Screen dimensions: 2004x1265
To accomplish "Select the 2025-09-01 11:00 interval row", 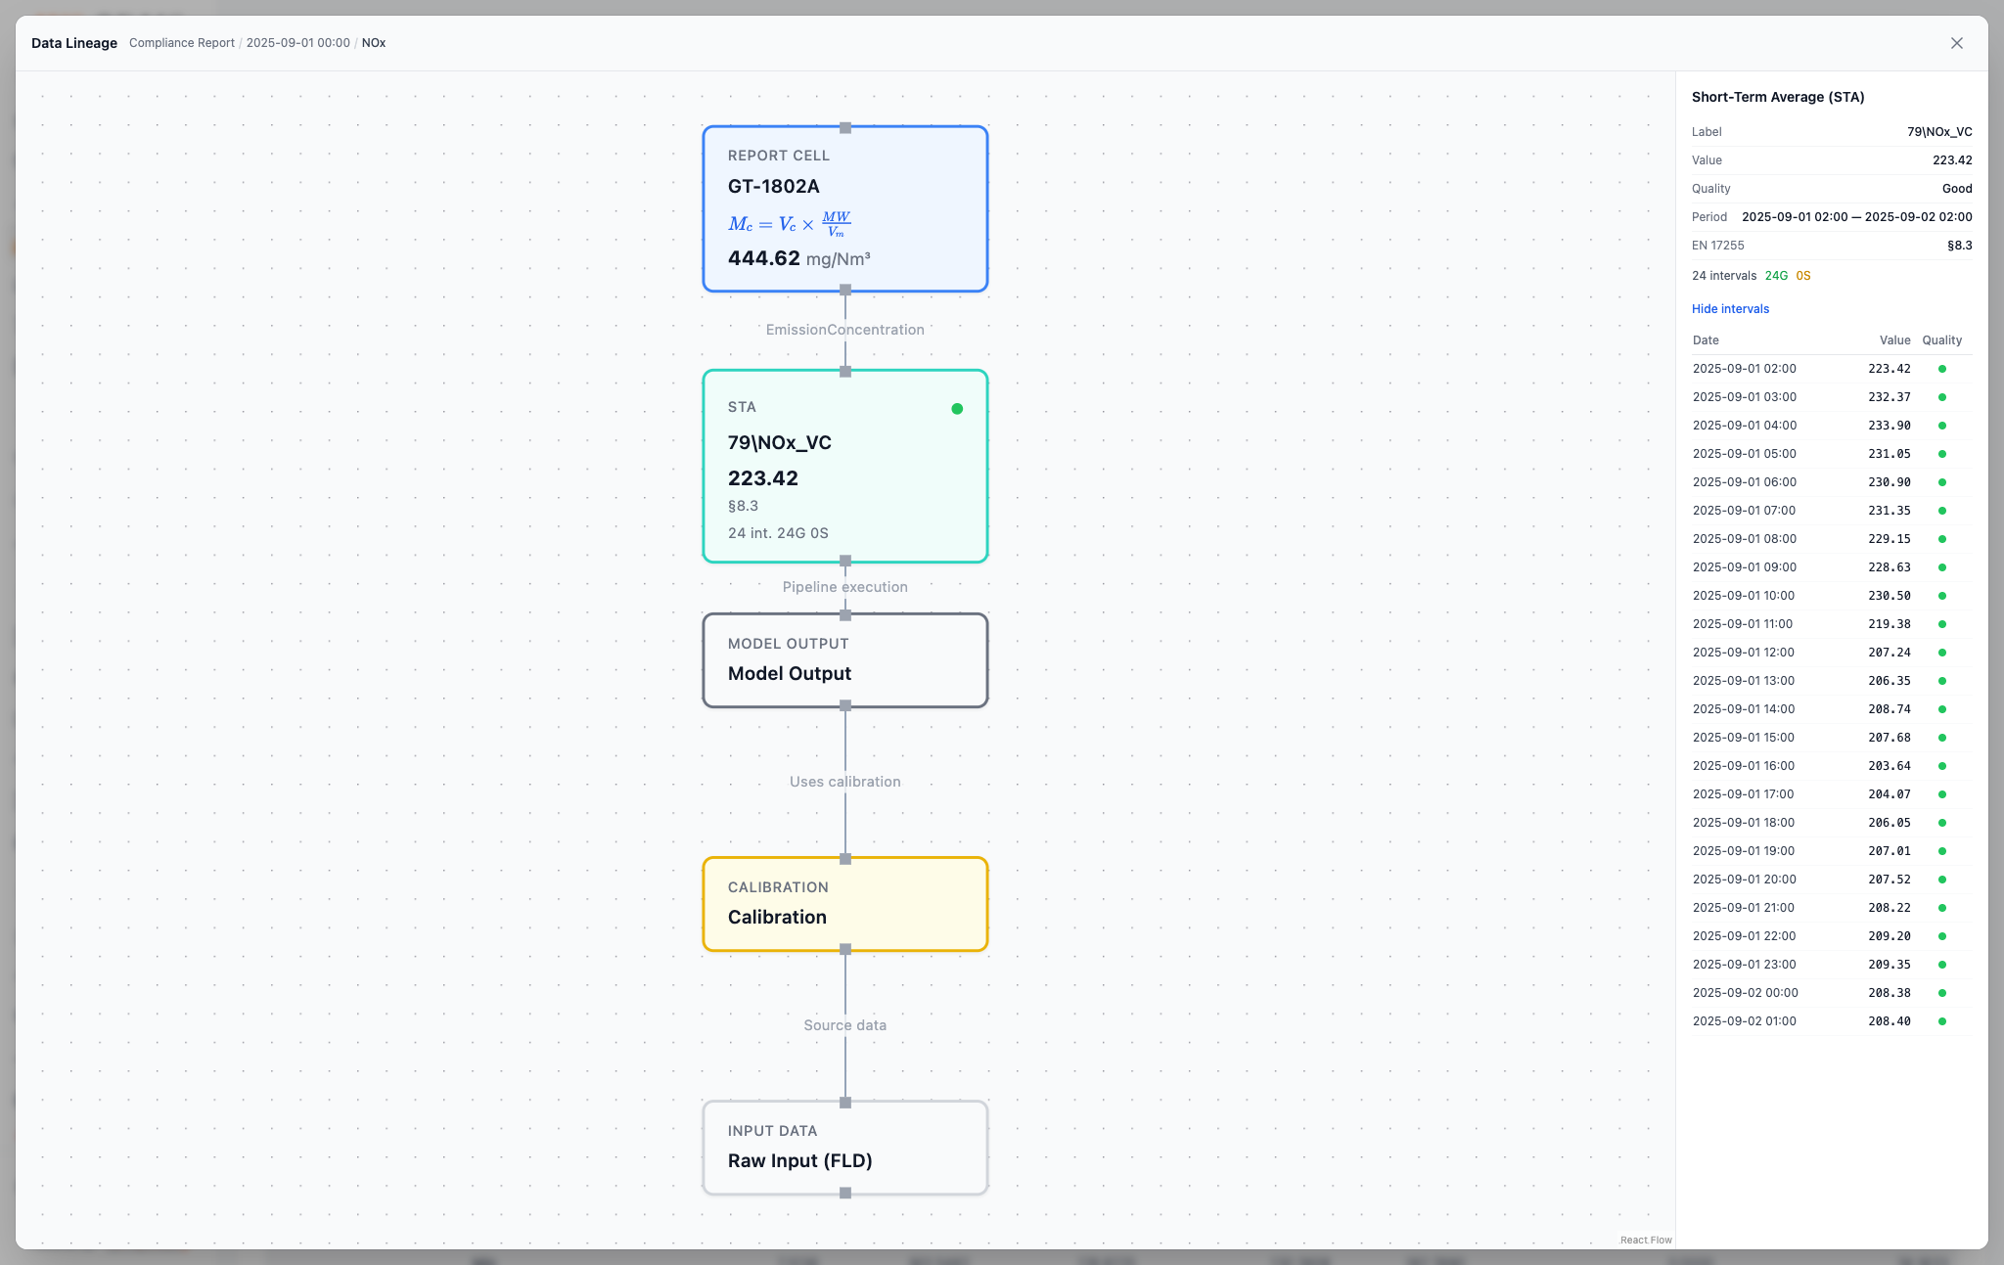I will click(x=1832, y=624).
